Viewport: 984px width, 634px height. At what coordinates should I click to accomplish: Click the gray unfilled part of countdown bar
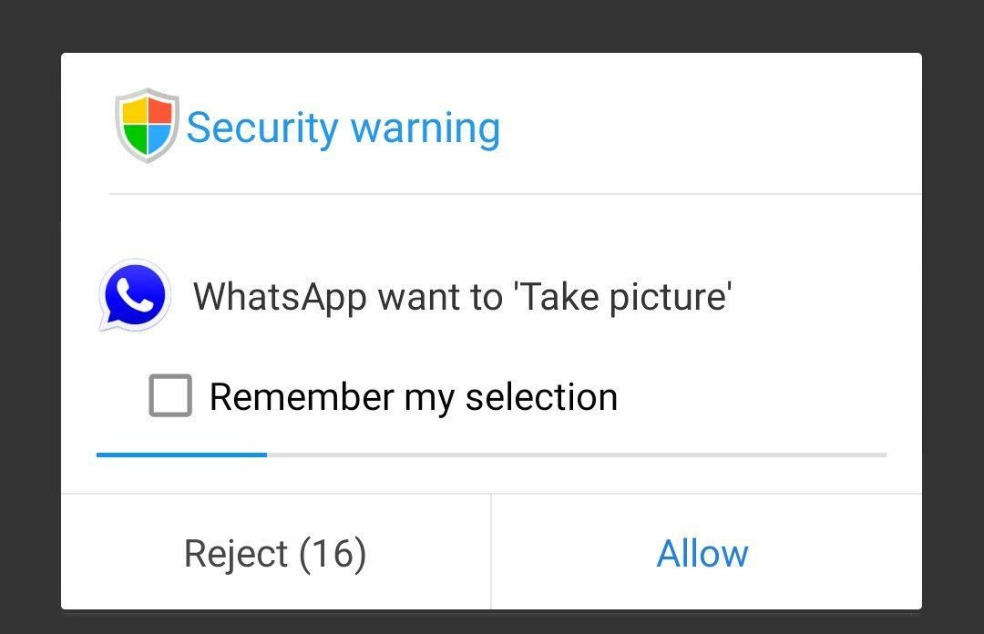pos(577,455)
